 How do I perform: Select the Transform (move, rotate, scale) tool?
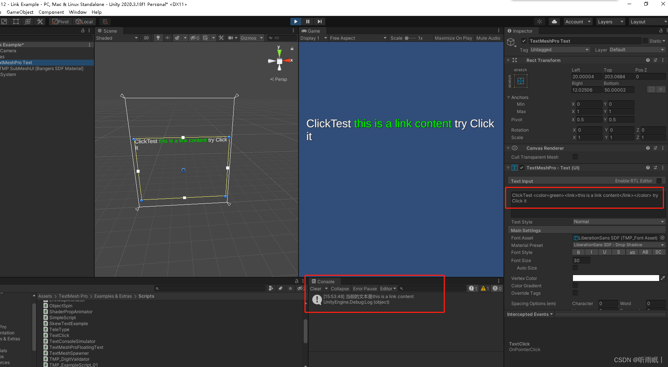[x=28, y=22]
